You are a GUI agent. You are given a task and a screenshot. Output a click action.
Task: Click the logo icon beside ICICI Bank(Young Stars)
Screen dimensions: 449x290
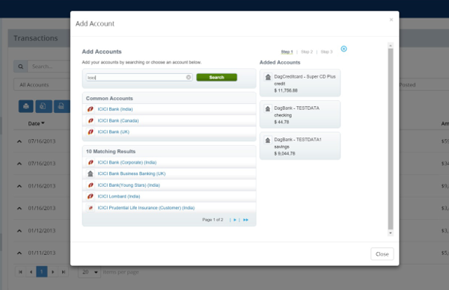pos(91,185)
